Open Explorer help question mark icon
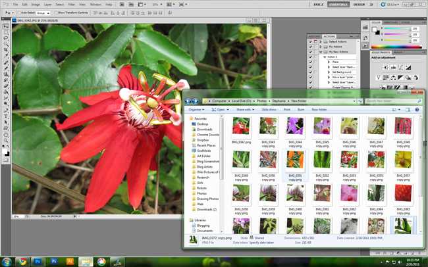 417,110
